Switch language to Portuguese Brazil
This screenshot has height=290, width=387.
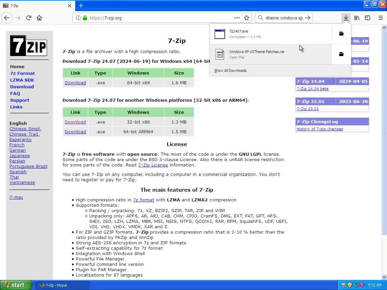click(28, 166)
